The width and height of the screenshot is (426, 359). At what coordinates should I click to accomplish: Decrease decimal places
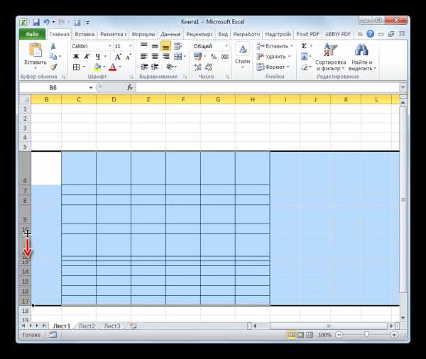(208, 67)
